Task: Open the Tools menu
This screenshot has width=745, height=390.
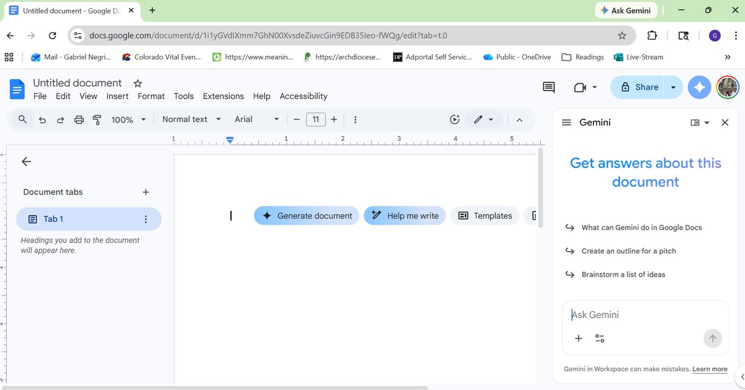Action: coord(184,96)
